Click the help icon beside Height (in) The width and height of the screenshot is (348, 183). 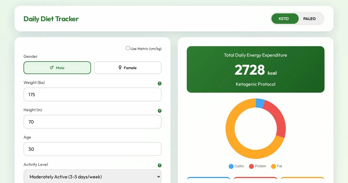[x=159, y=111]
